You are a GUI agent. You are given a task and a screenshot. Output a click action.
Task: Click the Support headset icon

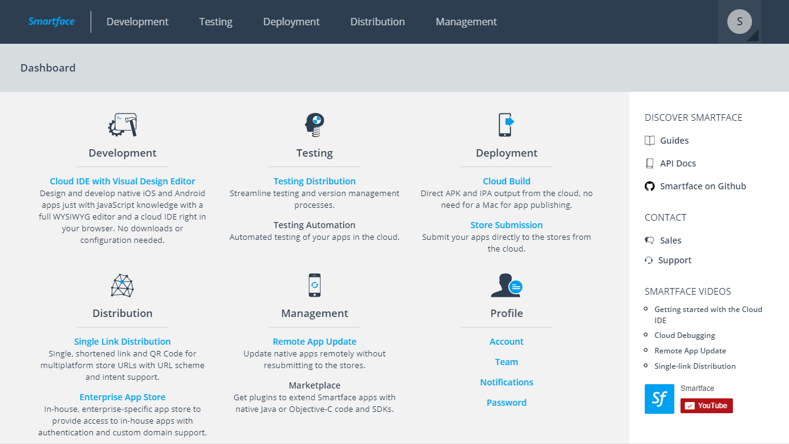tap(649, 260)
